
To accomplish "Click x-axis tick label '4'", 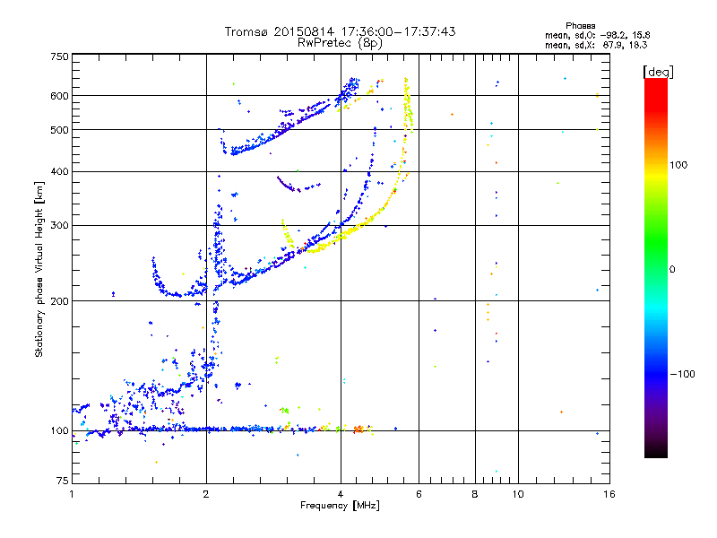I will [341, 494].
